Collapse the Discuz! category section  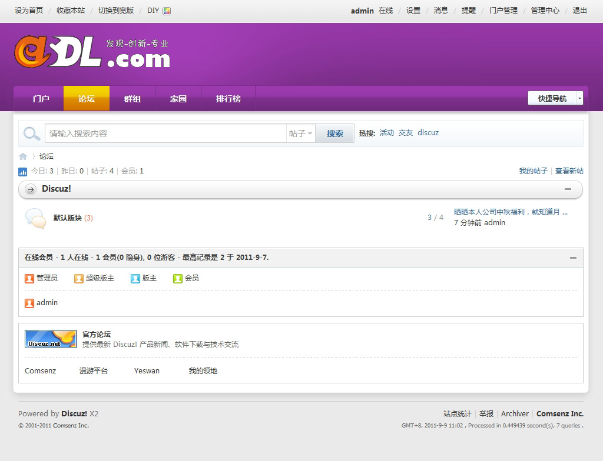pyautogui.click(x=568, y=189)
